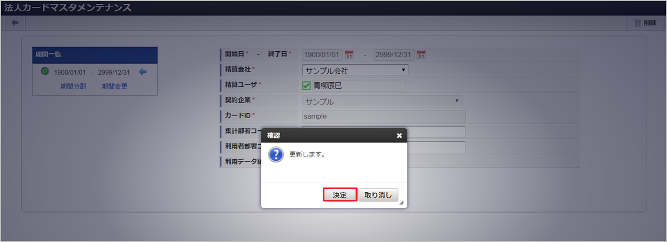Viewport: 667px width, 242px height.
Task: Click the 集計部署コード input field
Action: (384, 132)
